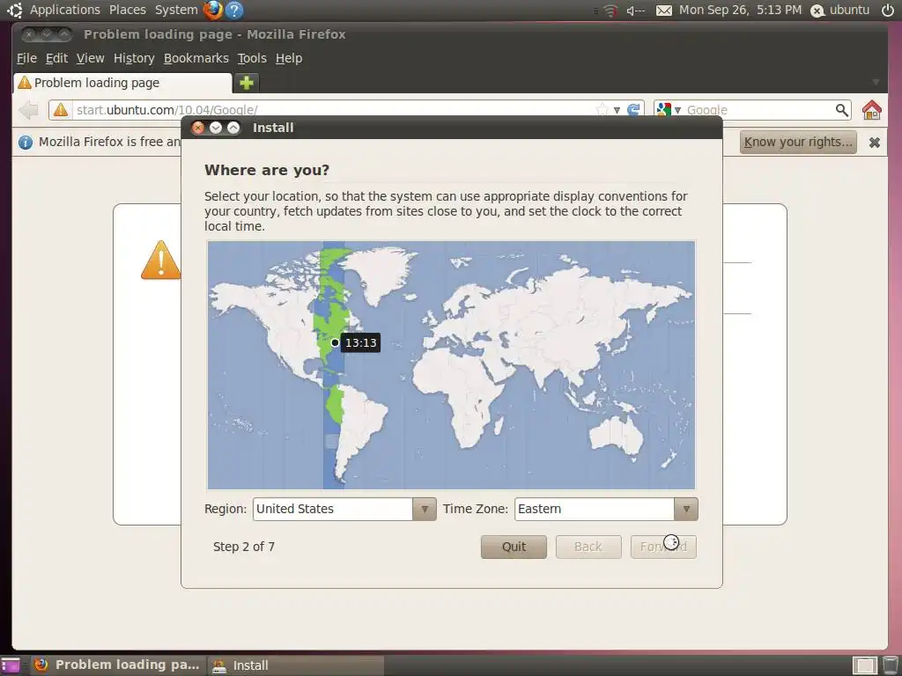Bookmark page with the star icon
The height and width of the screenshot is (676, 902).
pos(602,109)
